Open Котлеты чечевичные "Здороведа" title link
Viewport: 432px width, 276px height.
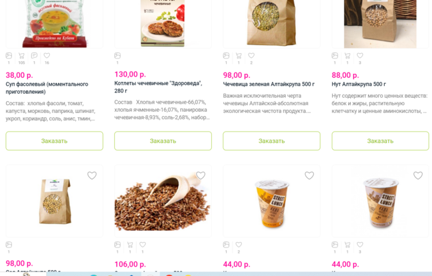click(158, 87)
